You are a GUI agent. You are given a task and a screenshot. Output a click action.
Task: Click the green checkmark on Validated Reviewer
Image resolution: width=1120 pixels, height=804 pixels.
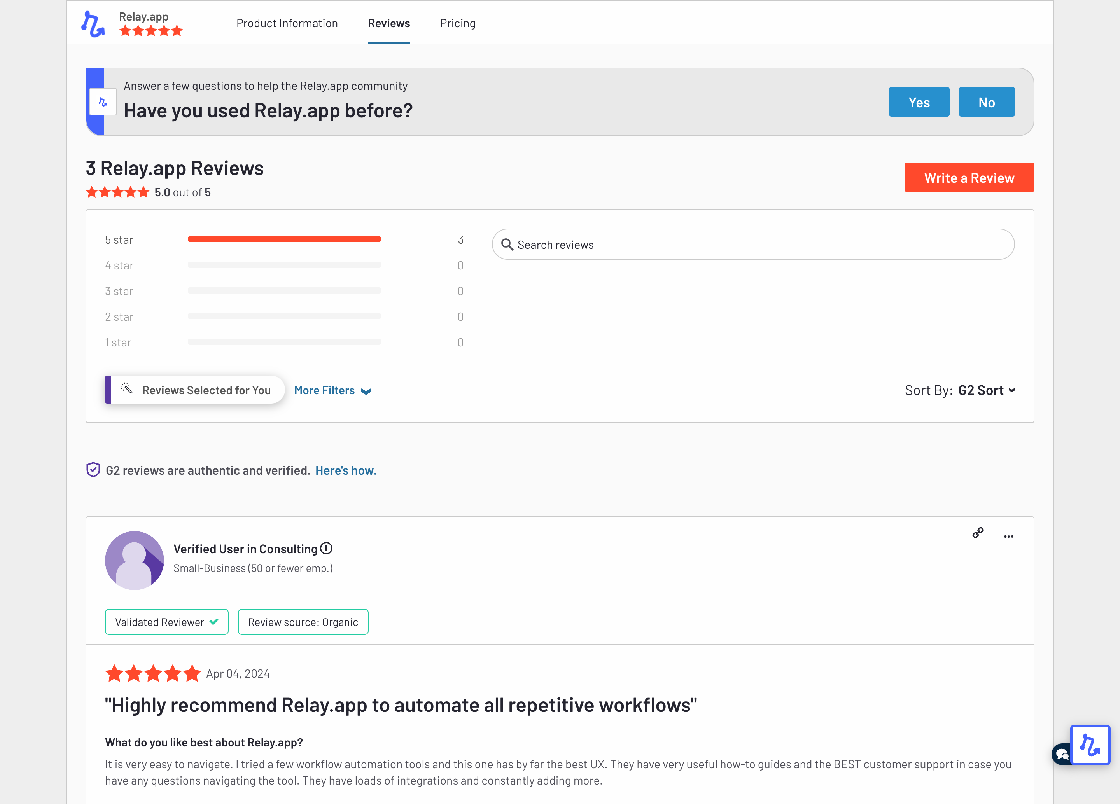point(214,621)
